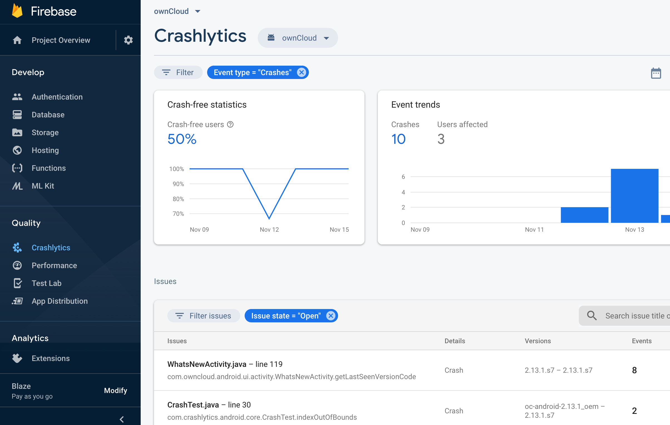Remove the Issue state Open filter
The image size is (670, 425).
point(331,316)
